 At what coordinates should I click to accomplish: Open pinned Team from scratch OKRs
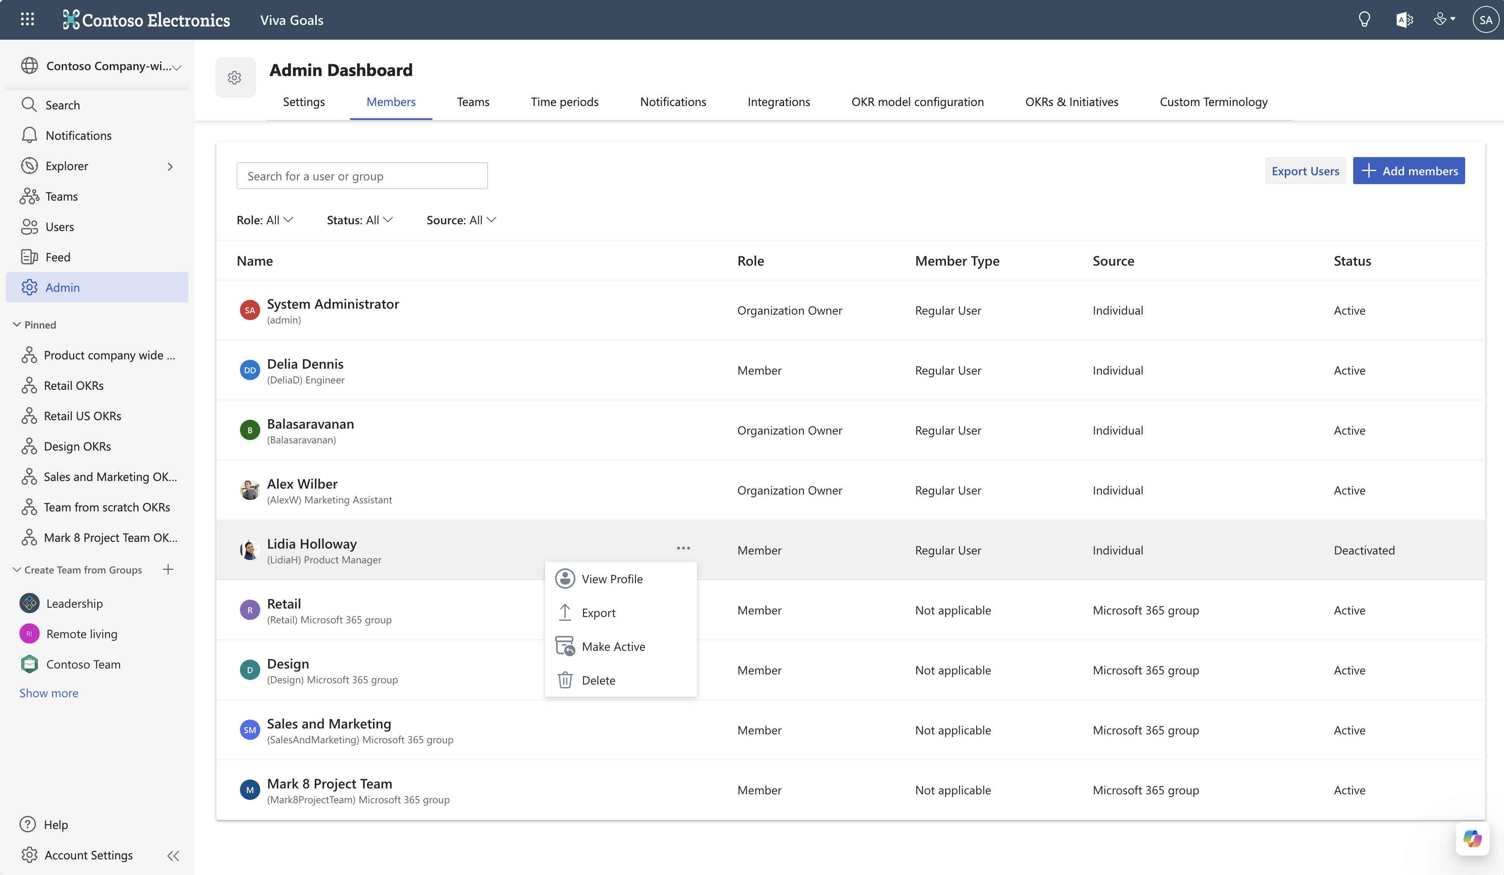point(97,508)
